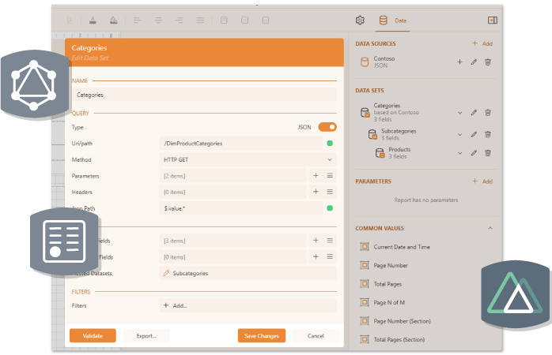Open the background fill color tool
Viewport: 552px width, 355px height.
click(113, 21)
